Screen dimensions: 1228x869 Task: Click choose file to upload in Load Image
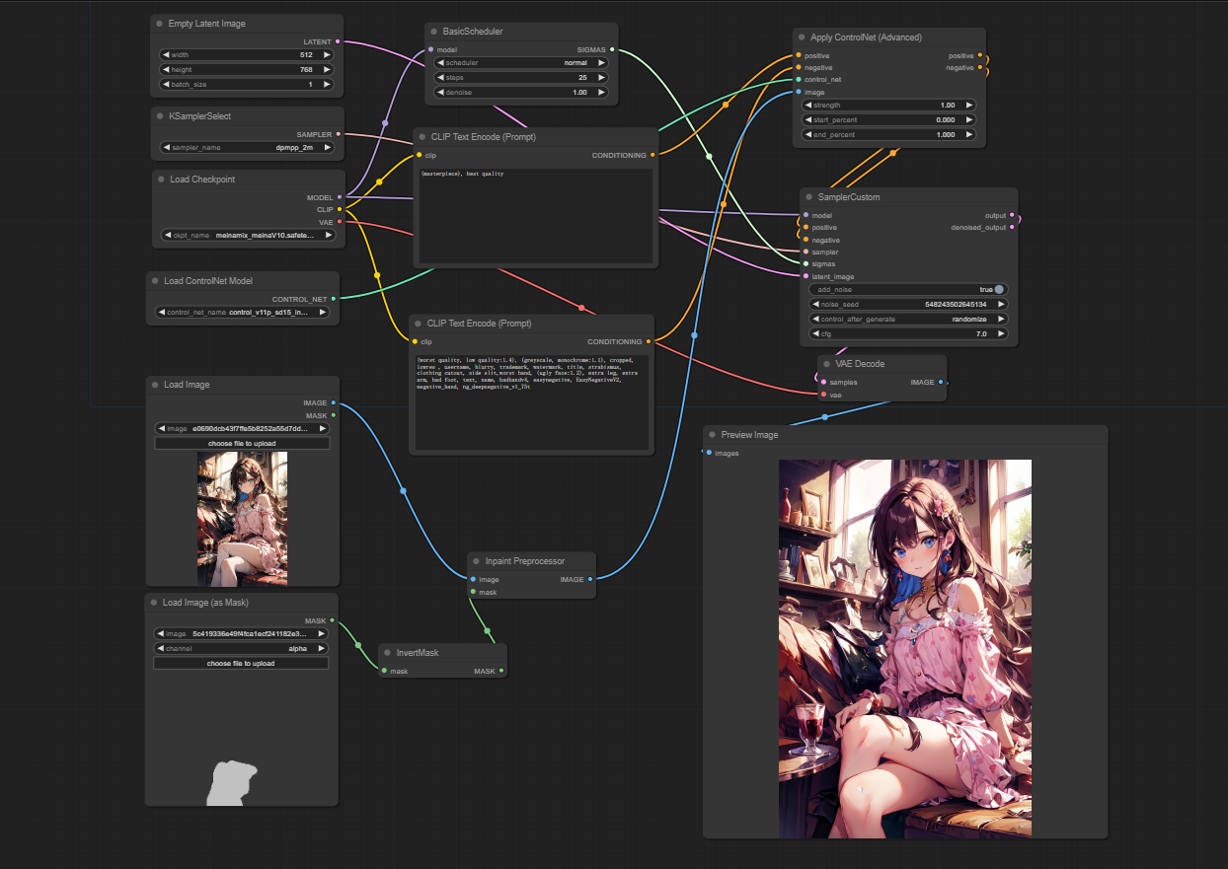pyautogui.click(x=242, y=444)
